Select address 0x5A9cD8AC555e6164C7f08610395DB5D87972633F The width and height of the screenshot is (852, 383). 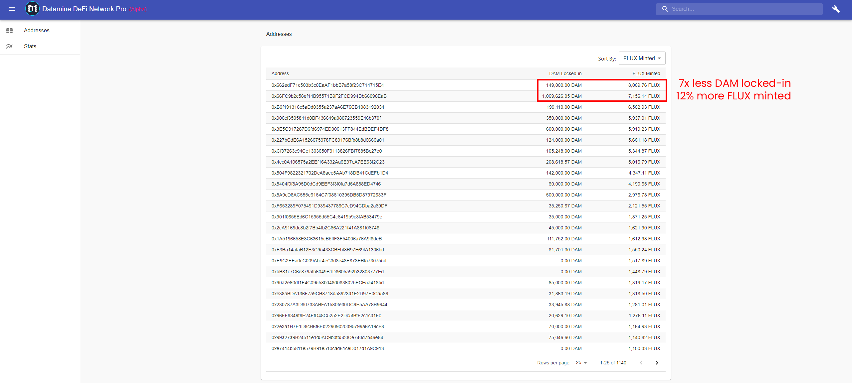(x=329, y=195)
